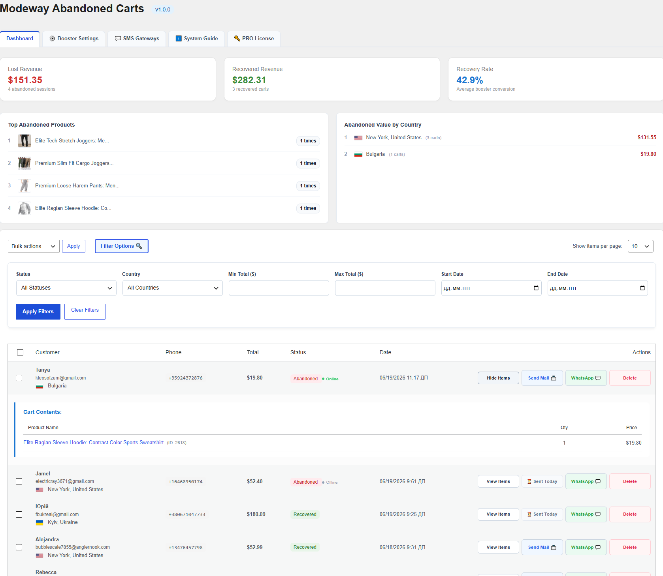This screenshot has height=576, width=663.
Task: Focus the Max Total input field
Action: pos(385,288)
